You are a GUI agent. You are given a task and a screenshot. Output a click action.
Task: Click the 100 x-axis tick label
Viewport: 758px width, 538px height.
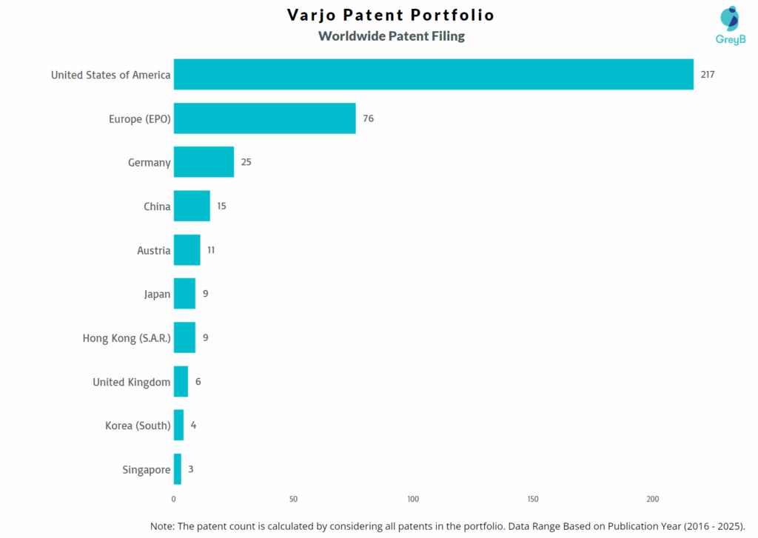click(413, 500)
